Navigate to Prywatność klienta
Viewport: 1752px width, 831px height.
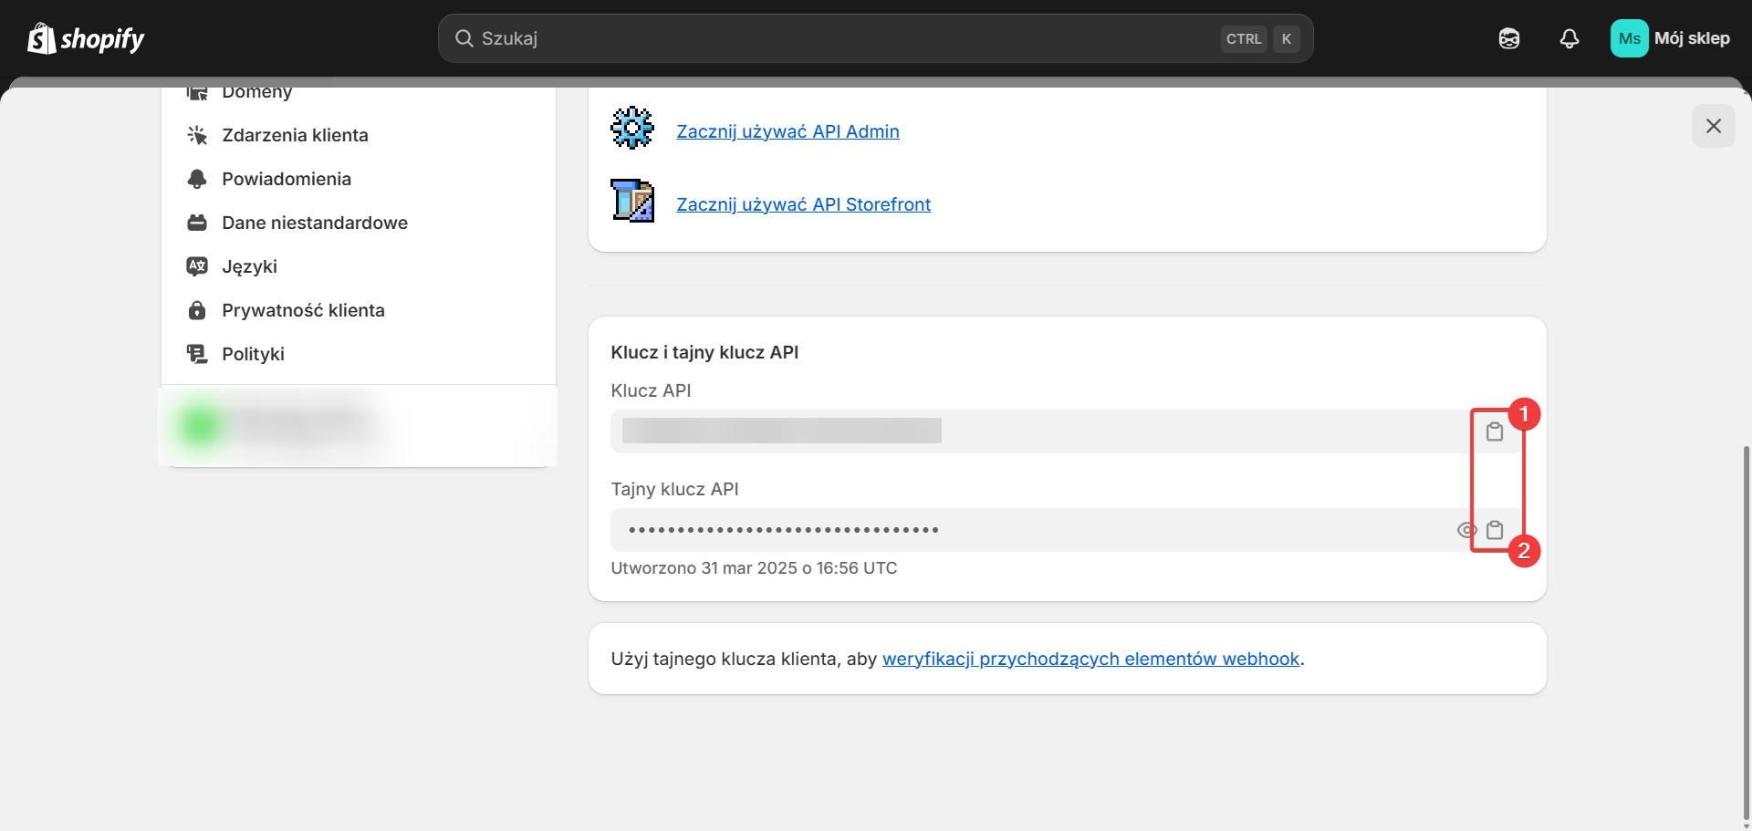[x=303, y=310]
